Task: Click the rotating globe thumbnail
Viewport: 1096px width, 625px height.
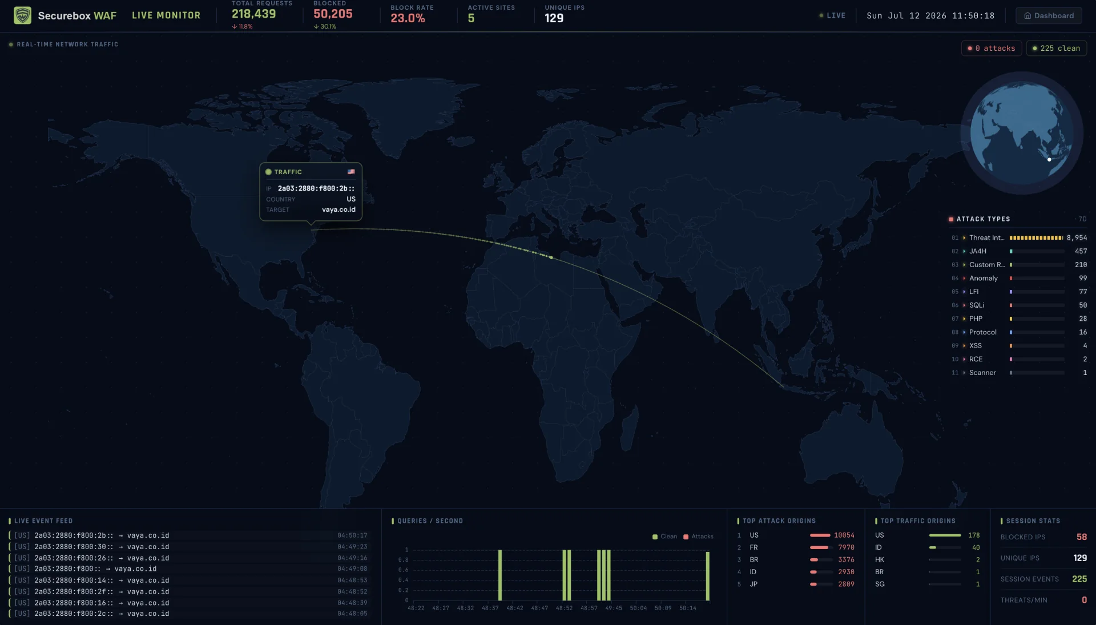Action: (x=1021, y=132)
